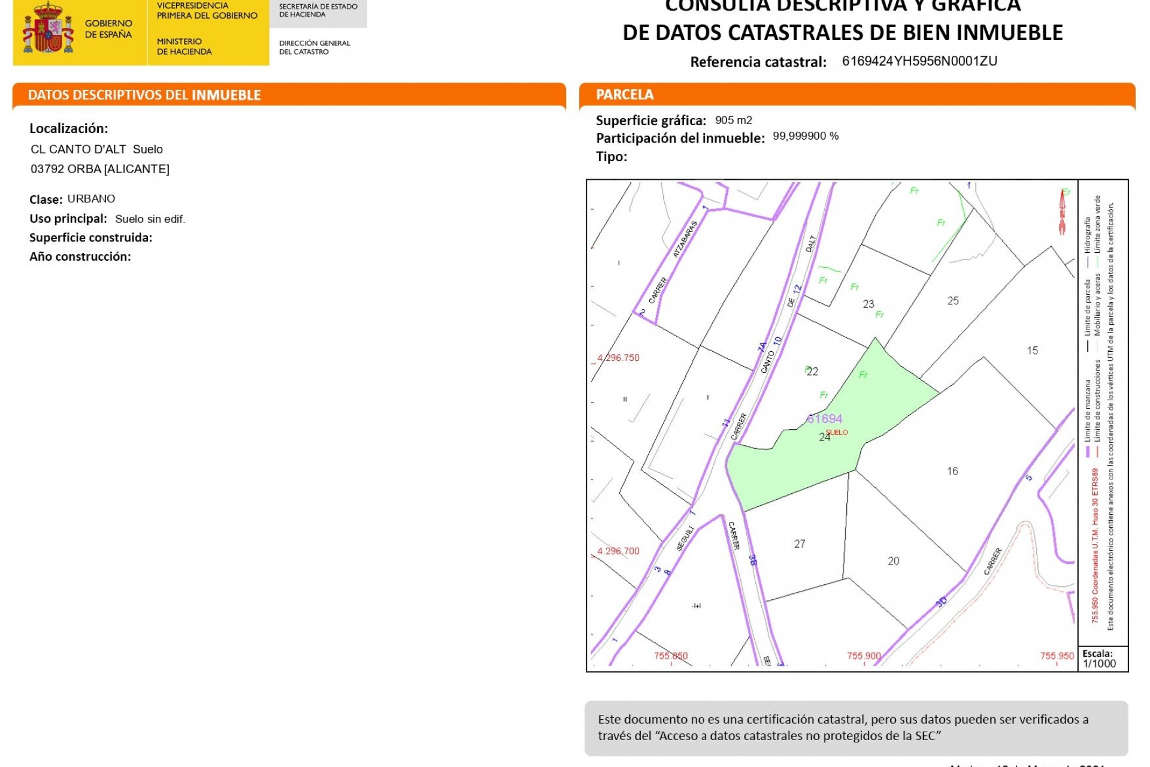Click the Escala 1/1000 box
The image size is (1150, 767).
pos(1103,659)
